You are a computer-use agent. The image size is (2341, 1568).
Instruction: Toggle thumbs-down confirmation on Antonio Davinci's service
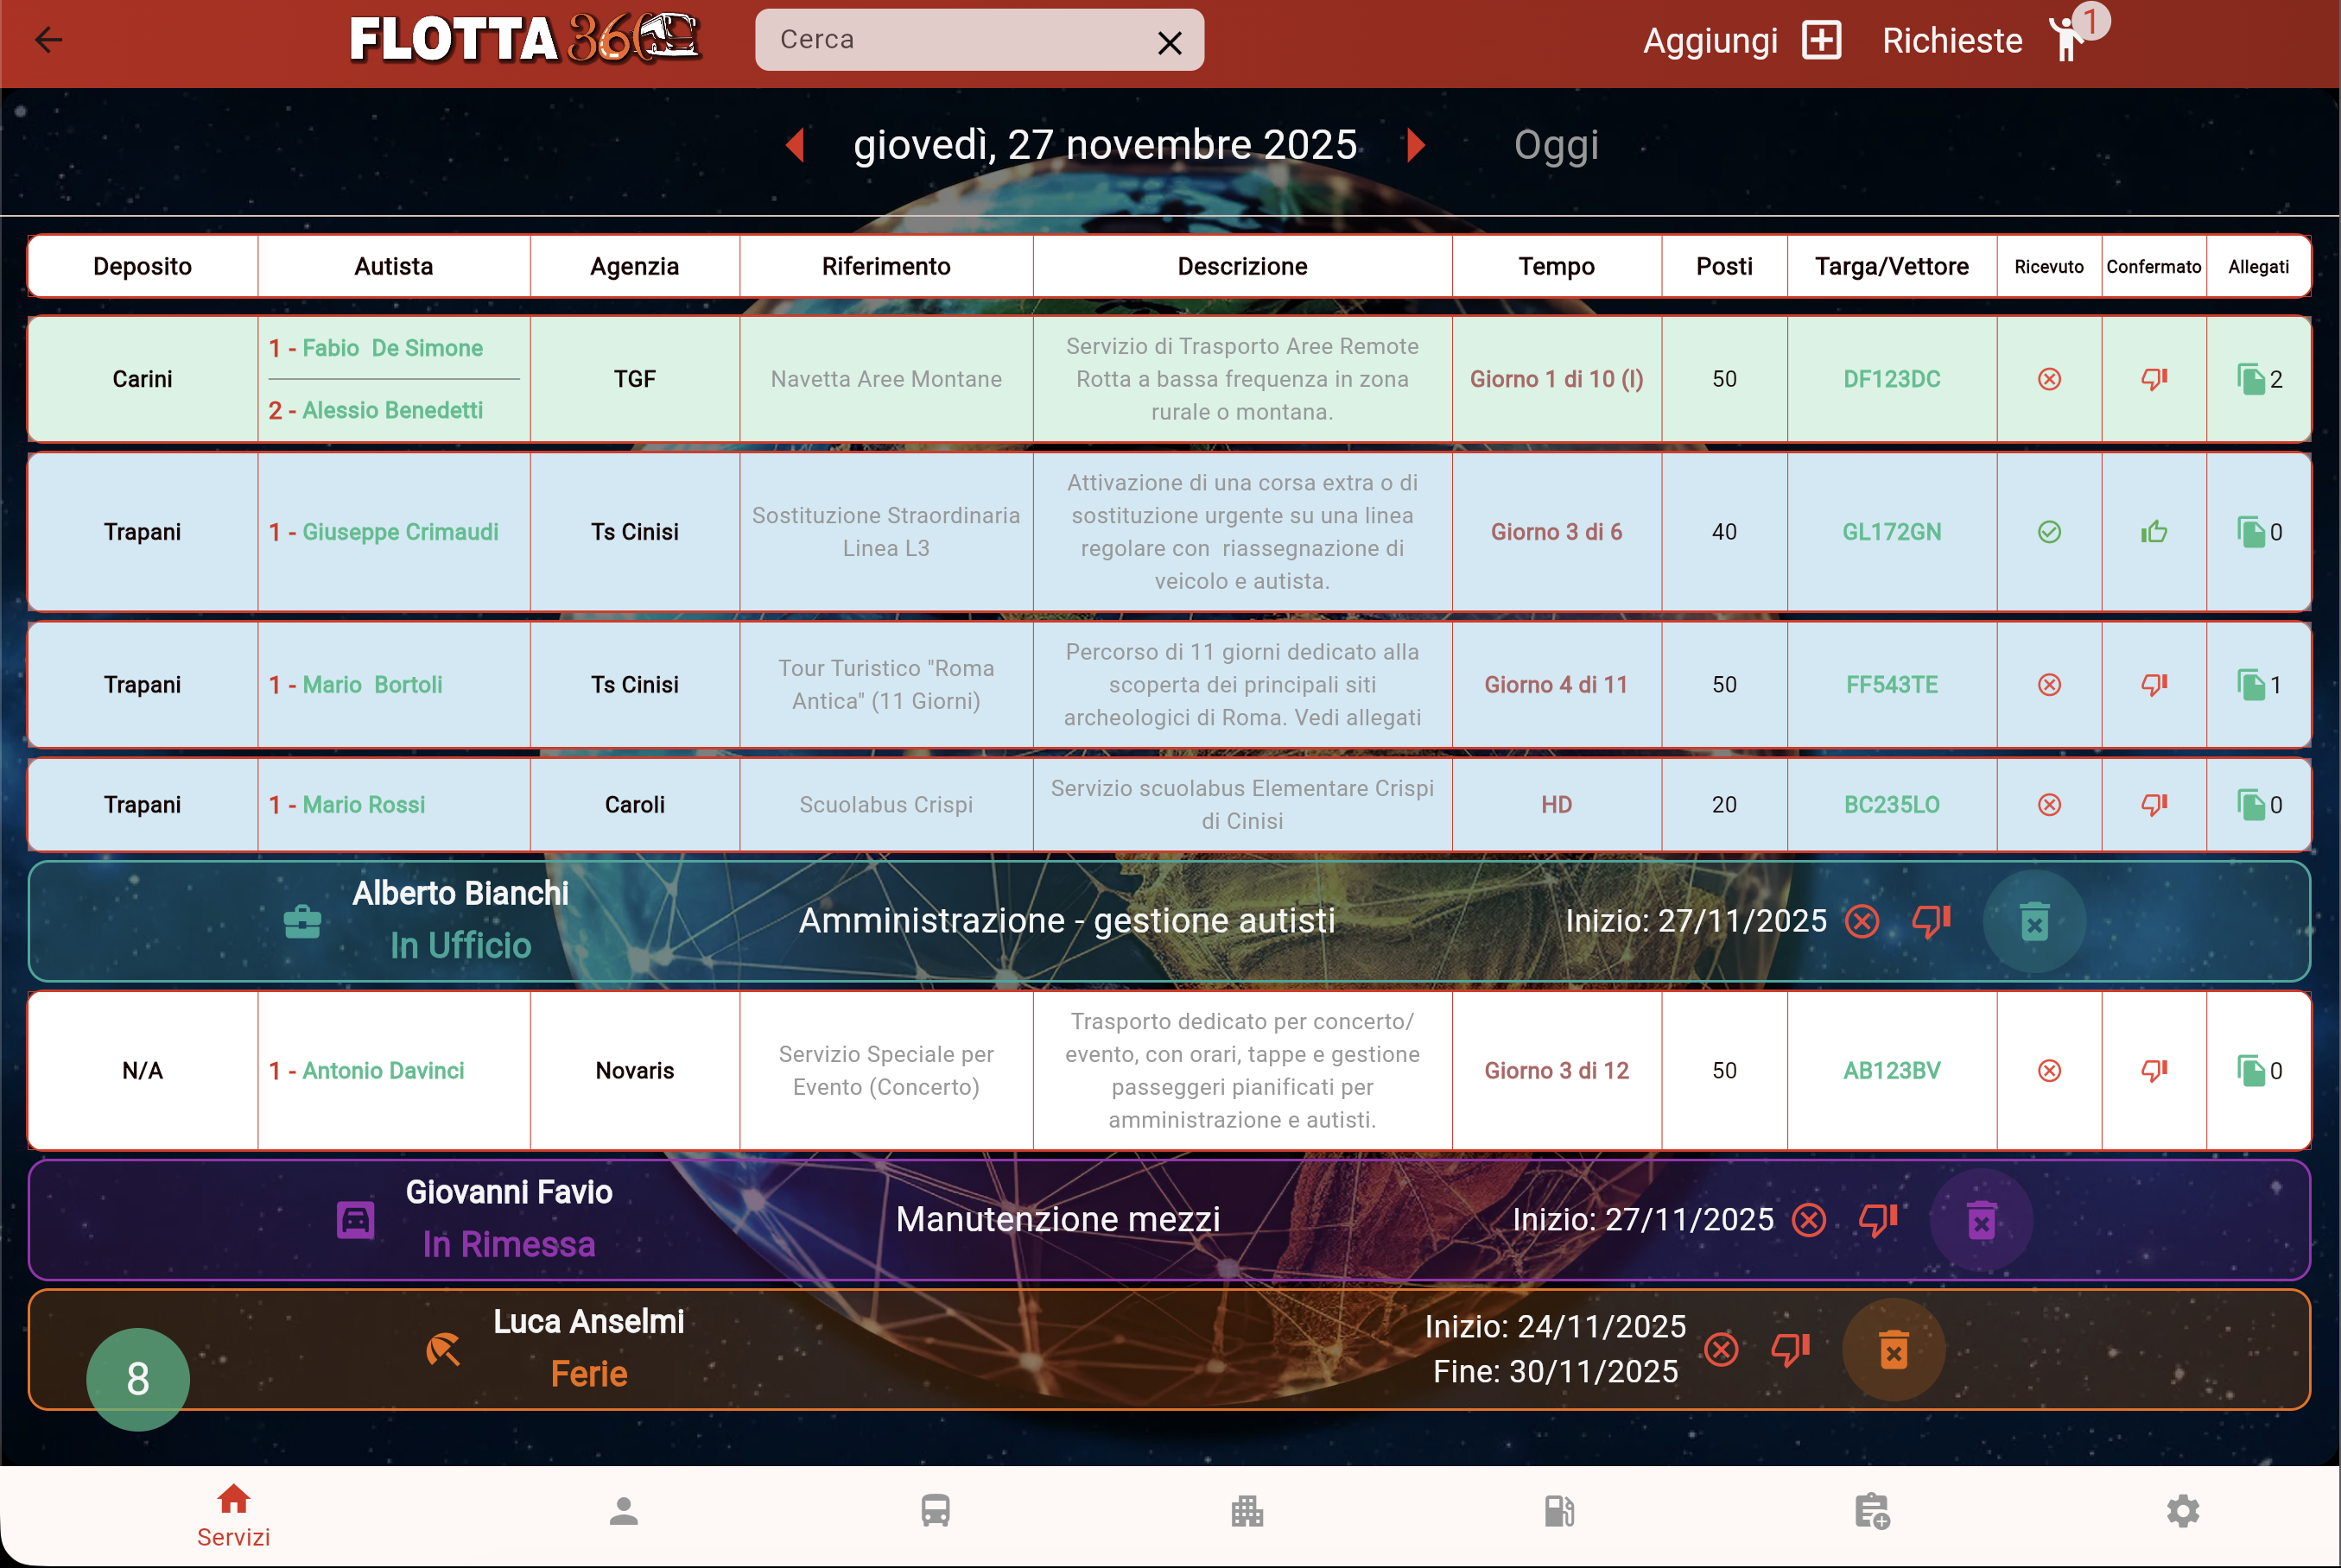pyautogui.click(x=2154, y=1070)
